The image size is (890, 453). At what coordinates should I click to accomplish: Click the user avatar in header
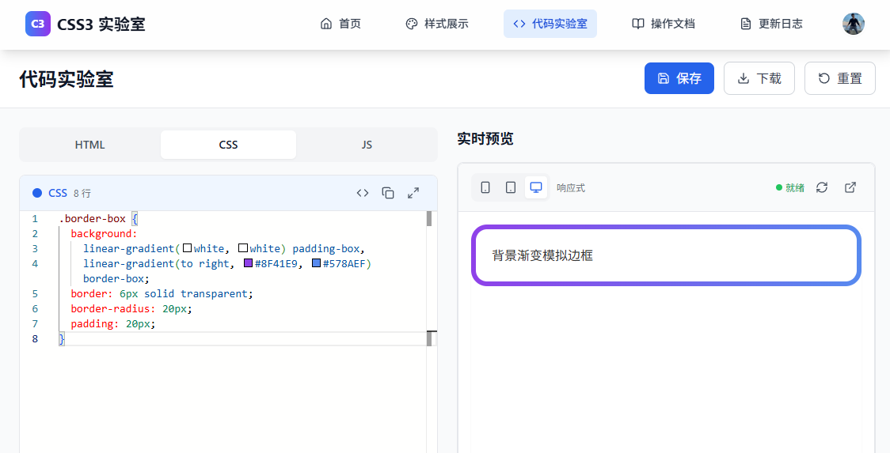[x=853, y=24]
